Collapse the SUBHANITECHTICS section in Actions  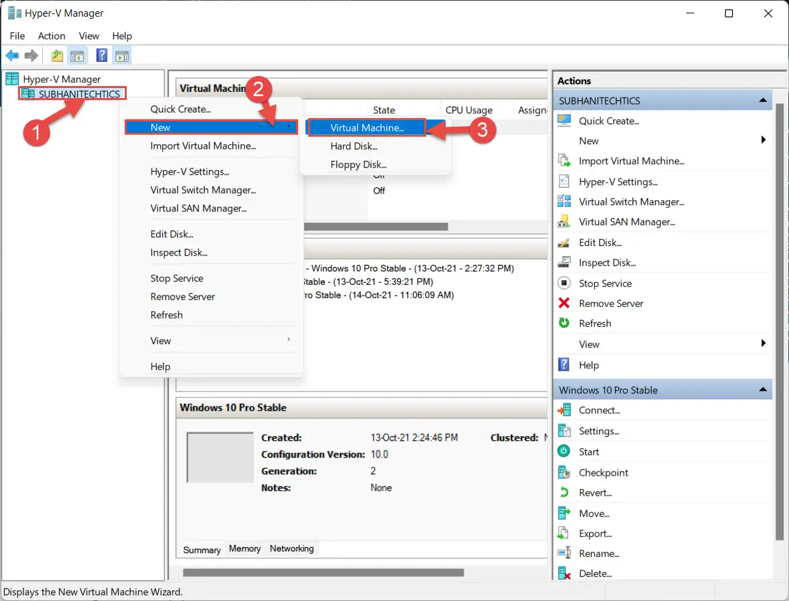(763, 101)
